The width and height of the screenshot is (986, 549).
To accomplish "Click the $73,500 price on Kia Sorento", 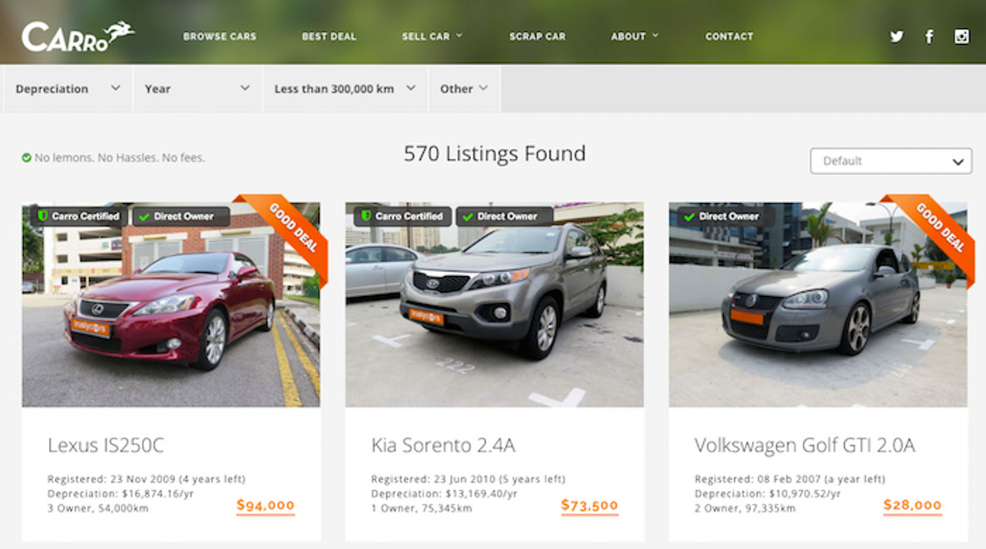I will click(589, 505).
